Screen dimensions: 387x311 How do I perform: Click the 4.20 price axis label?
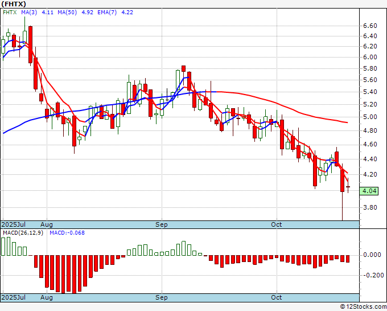[370, 175]
